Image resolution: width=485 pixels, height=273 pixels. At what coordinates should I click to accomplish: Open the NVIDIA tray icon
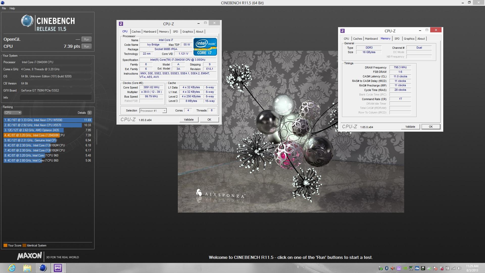pyautogui.click(x=405, y=268)
